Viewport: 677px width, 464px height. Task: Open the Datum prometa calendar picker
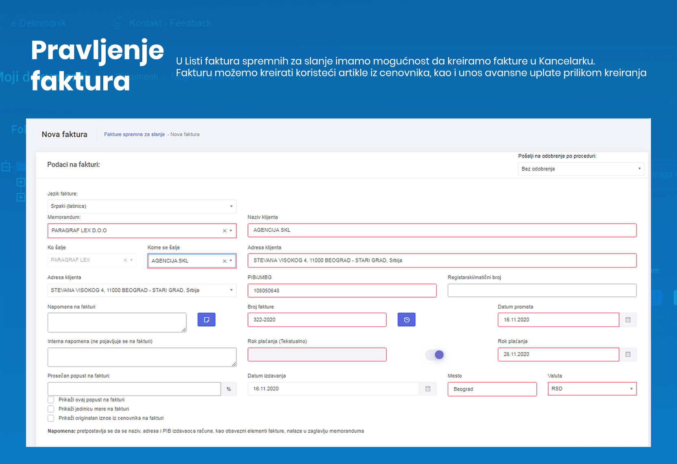pos(628,320)
